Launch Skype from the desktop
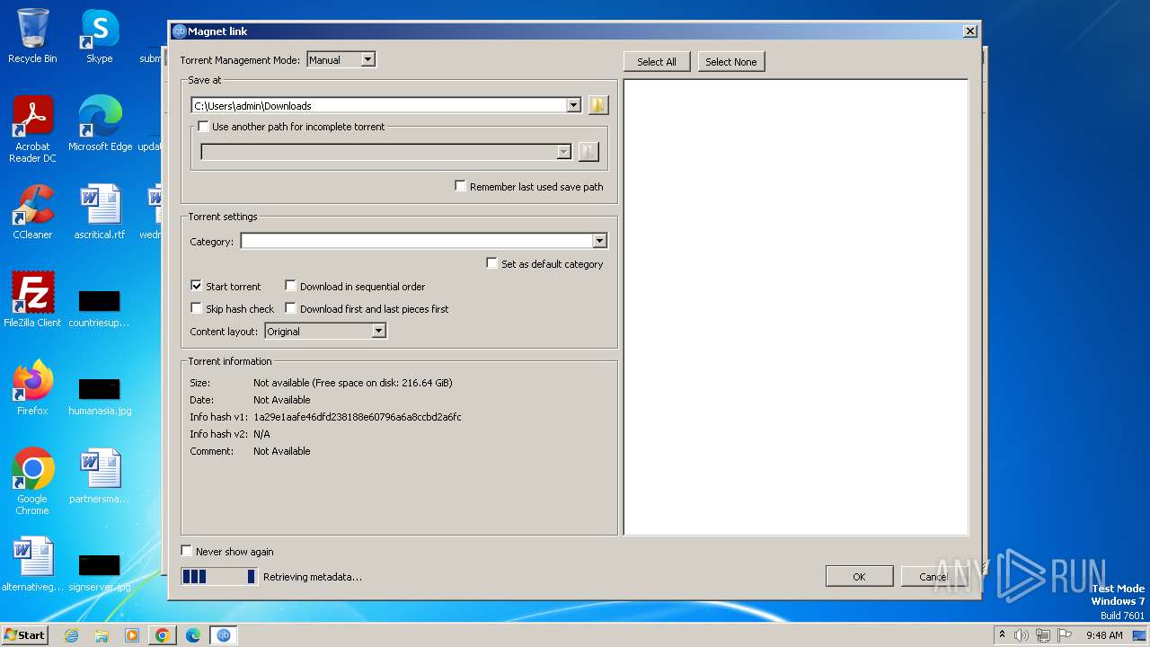1150x647 pixels. [99, 36]
